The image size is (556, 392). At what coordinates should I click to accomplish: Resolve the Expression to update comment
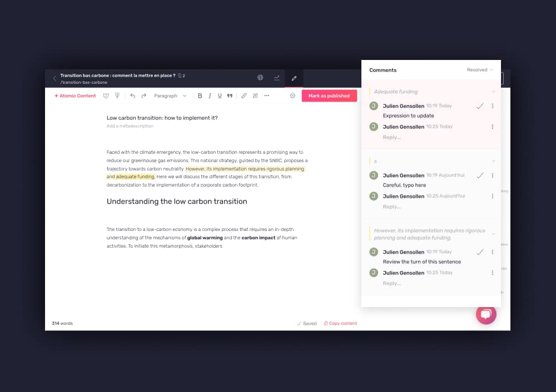coord(480,106)
